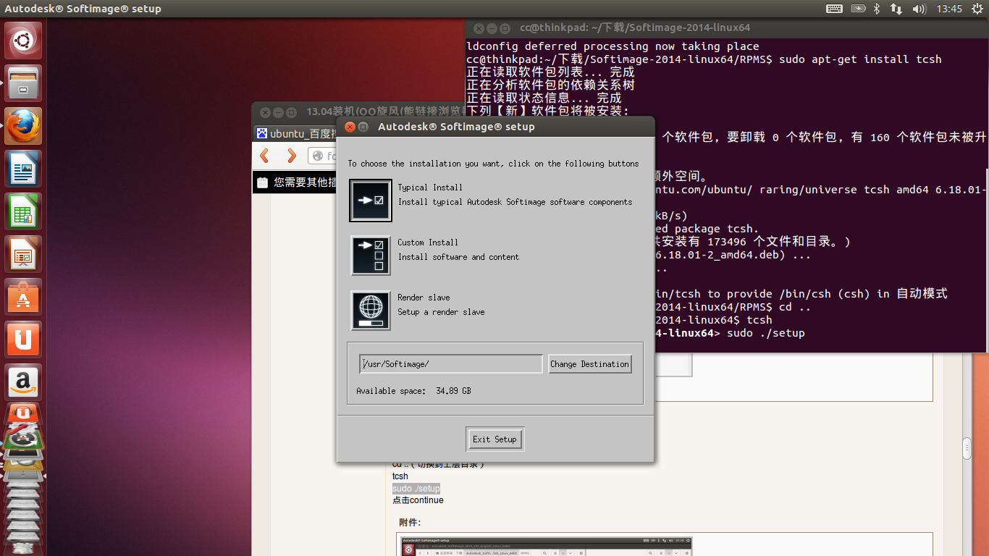Click the "附件:" heading on the webpage
Screen dimensions: 989x556
410,522
